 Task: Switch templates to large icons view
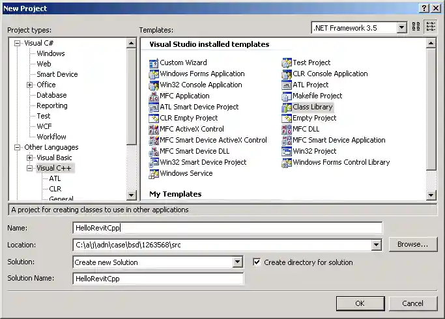click(x=416, y=27)
